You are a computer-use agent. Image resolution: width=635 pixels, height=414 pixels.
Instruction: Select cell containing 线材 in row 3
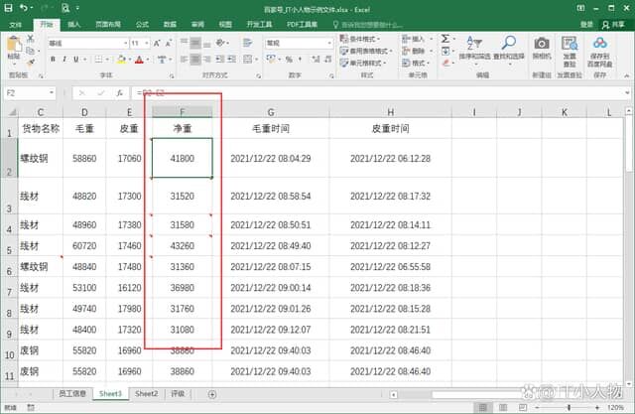tap(41, 197)
